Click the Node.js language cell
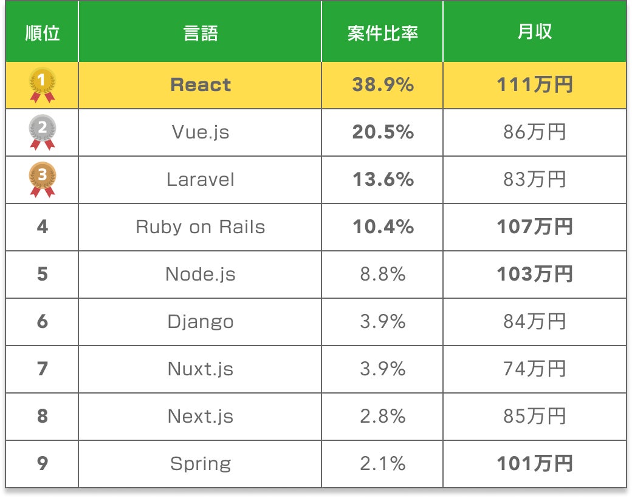The image size is (632, 498). pyautogui.click(x=200, y=275)
